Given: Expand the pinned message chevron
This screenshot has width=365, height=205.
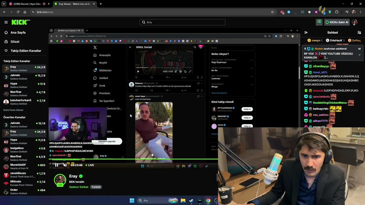Looking at the screenshot, I should 359,55.
